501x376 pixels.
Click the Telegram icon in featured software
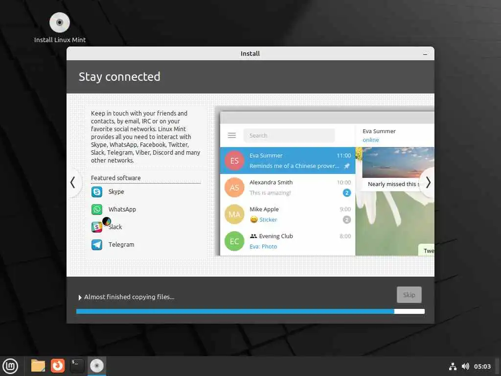point(97,245)
